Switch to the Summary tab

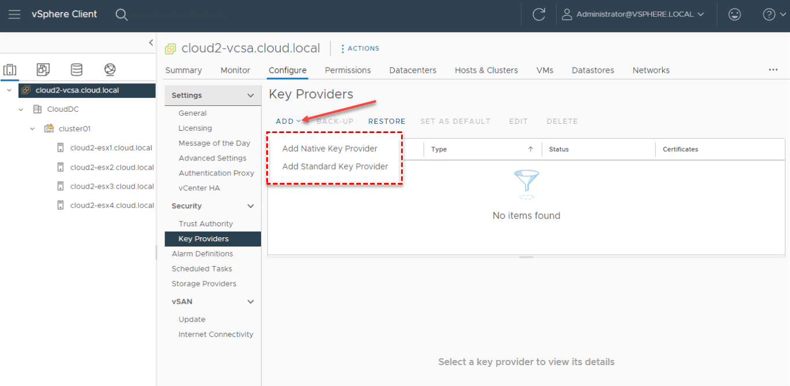[x=183, y=70]
